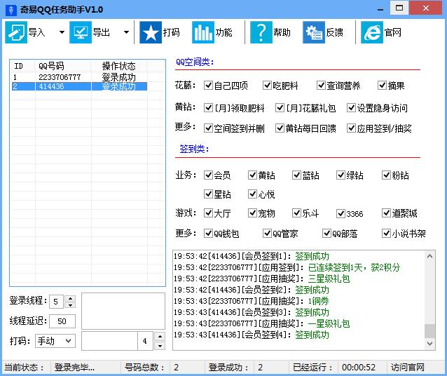This screenshot has width=447, height=376.
Task: Click the 线程延迟 input field
Action: tap(62, 321)
